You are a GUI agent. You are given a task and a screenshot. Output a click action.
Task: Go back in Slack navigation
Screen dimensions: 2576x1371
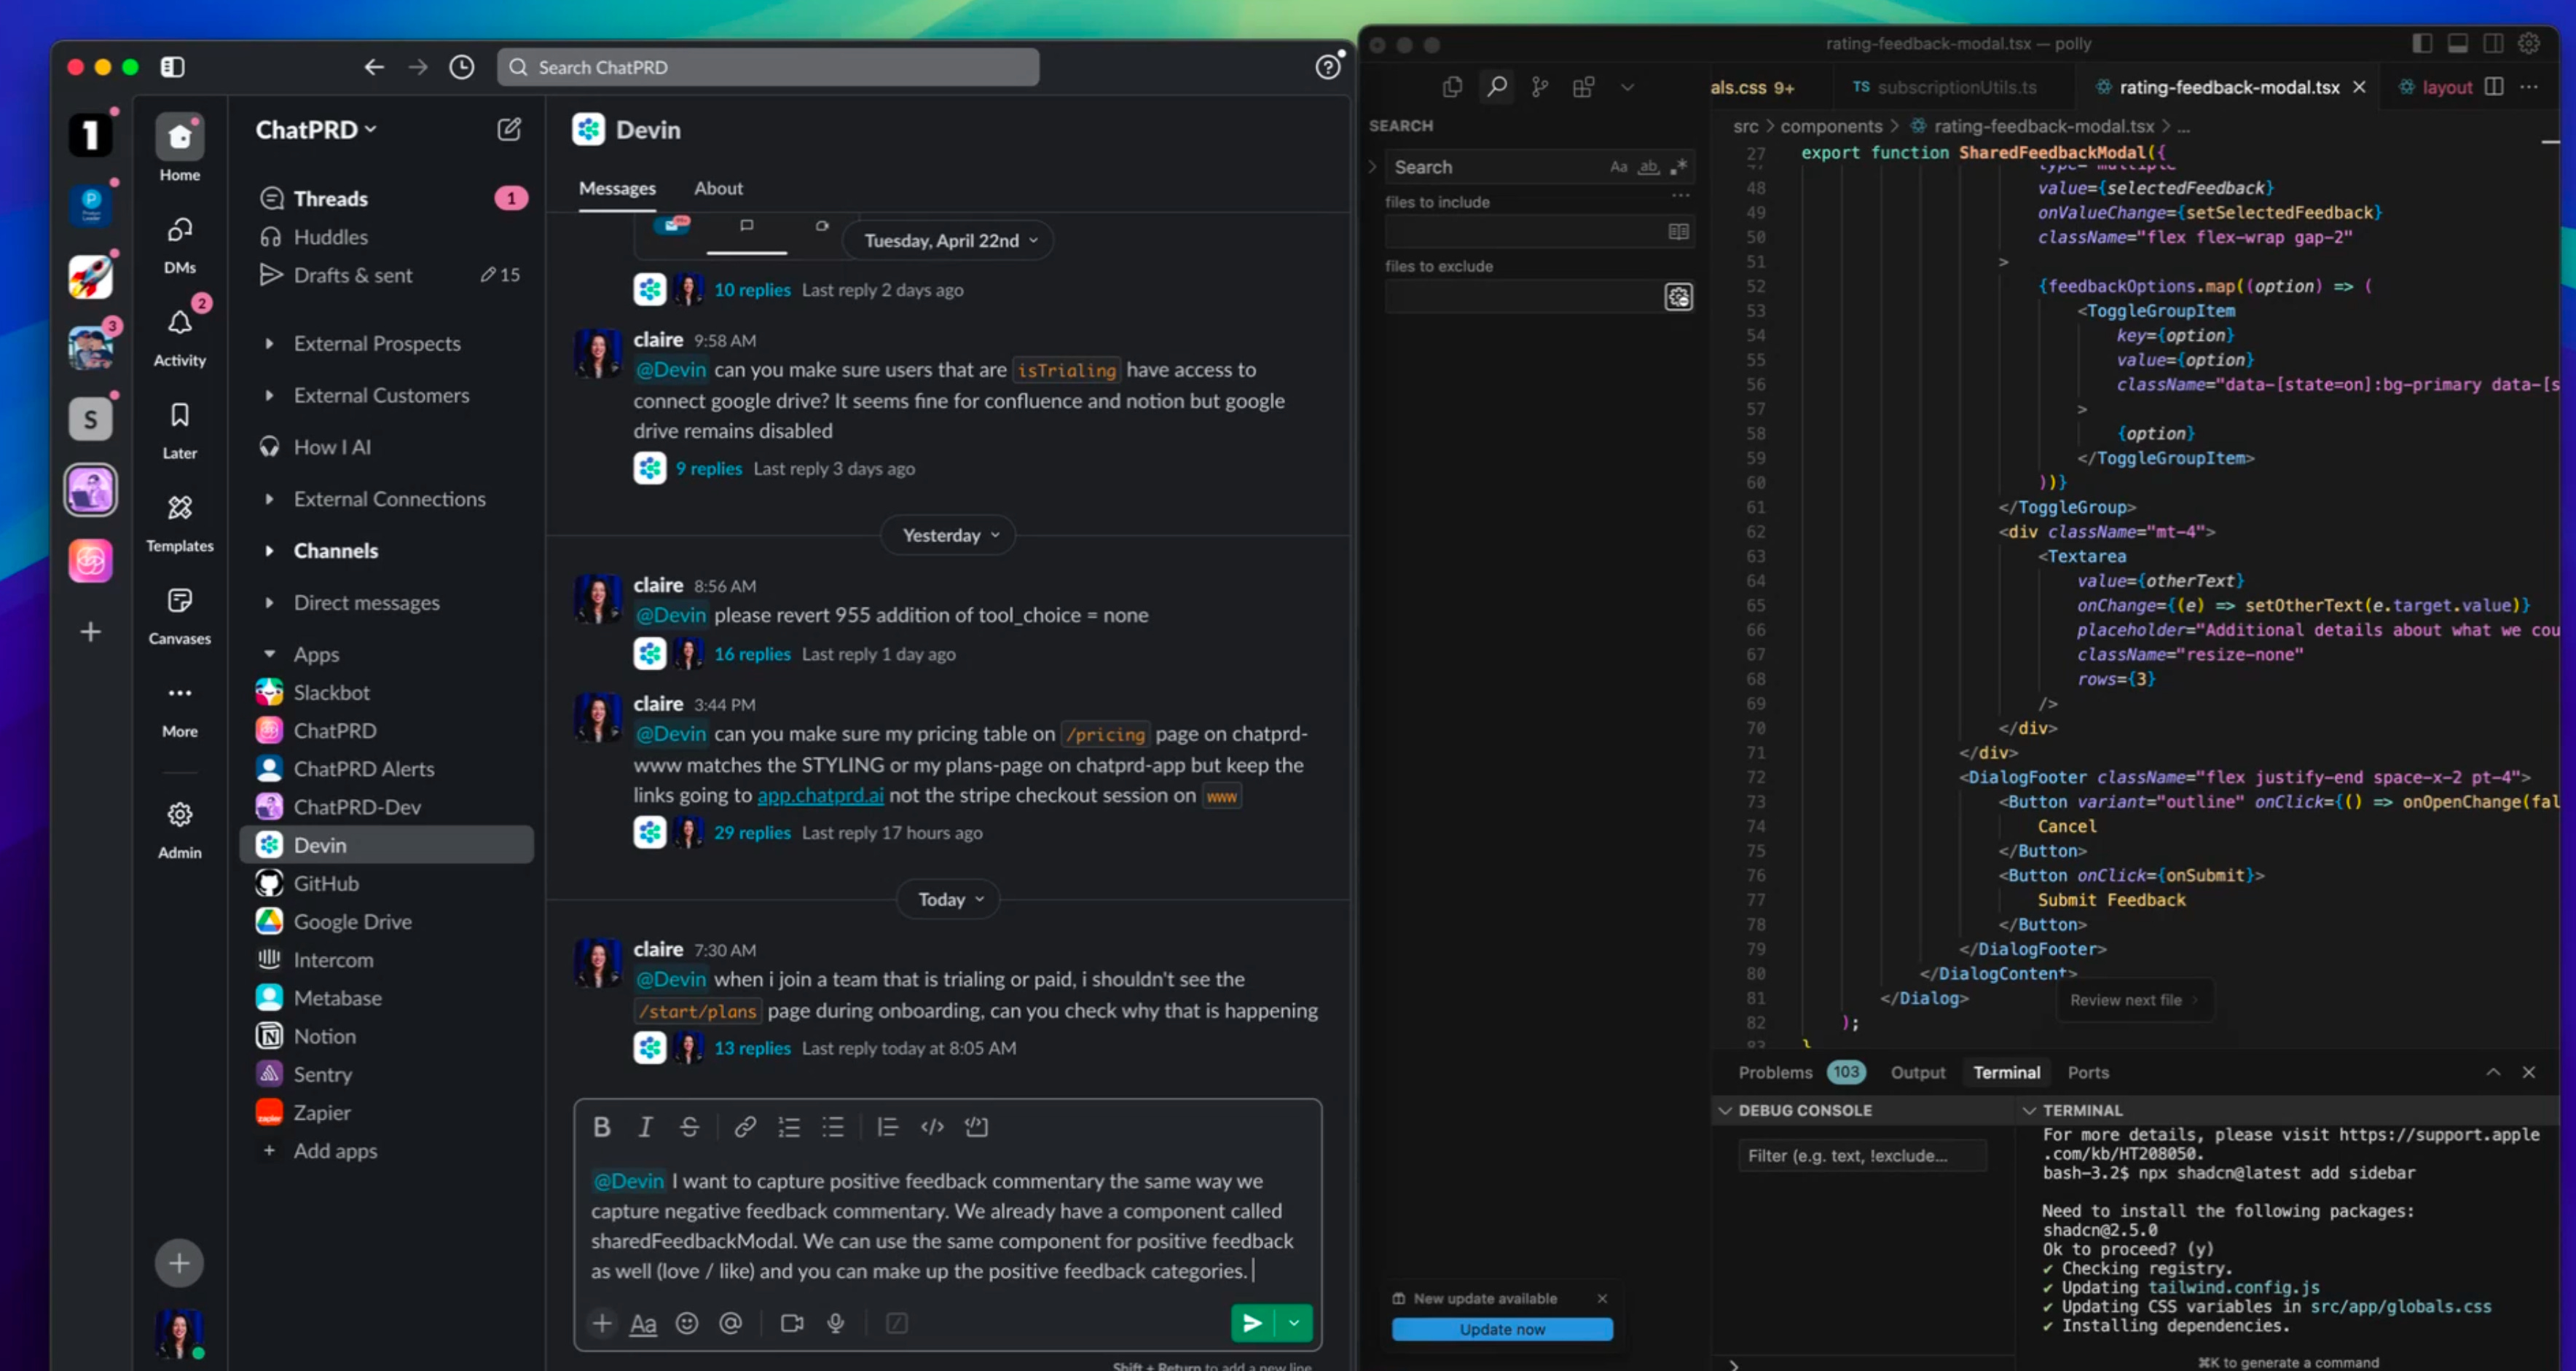pyautogui.click(x=374, y=67)
